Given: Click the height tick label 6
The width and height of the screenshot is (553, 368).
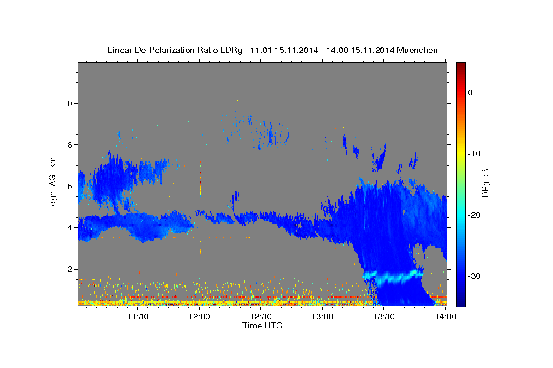Looking at the screenshot, I should (70, 186).
